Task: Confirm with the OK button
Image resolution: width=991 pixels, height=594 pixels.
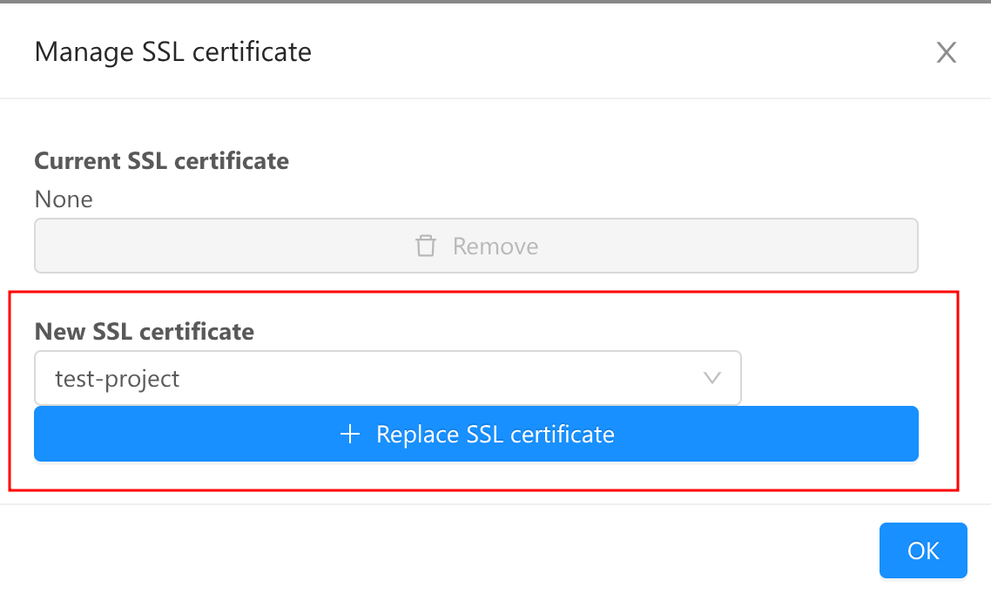Action: pos(923,550)
